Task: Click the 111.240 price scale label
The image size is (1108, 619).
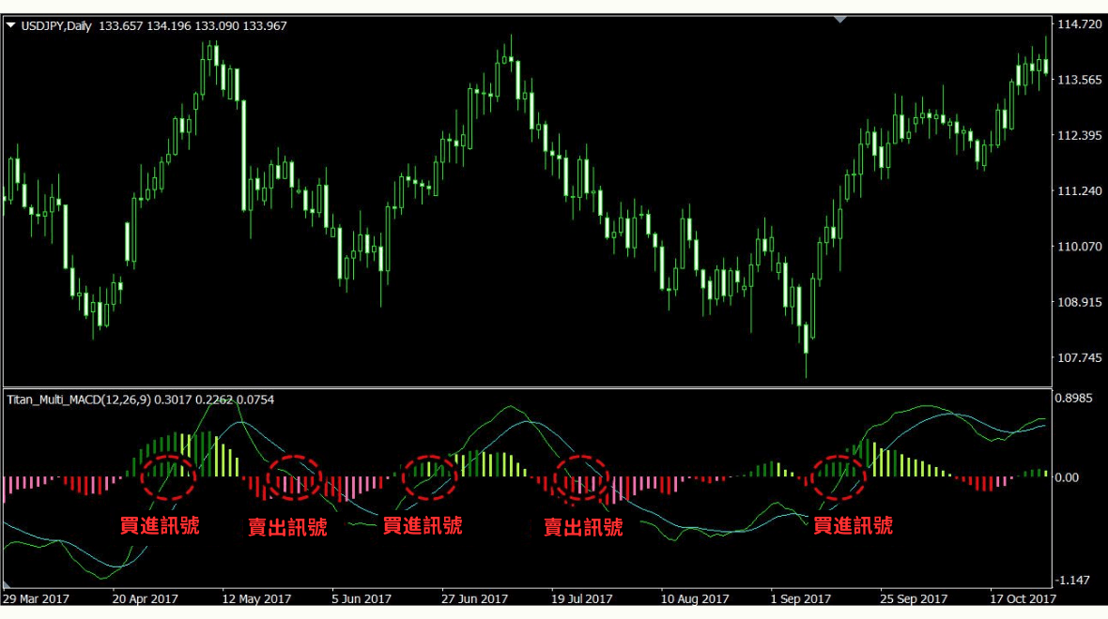Action: point(1079,191)
